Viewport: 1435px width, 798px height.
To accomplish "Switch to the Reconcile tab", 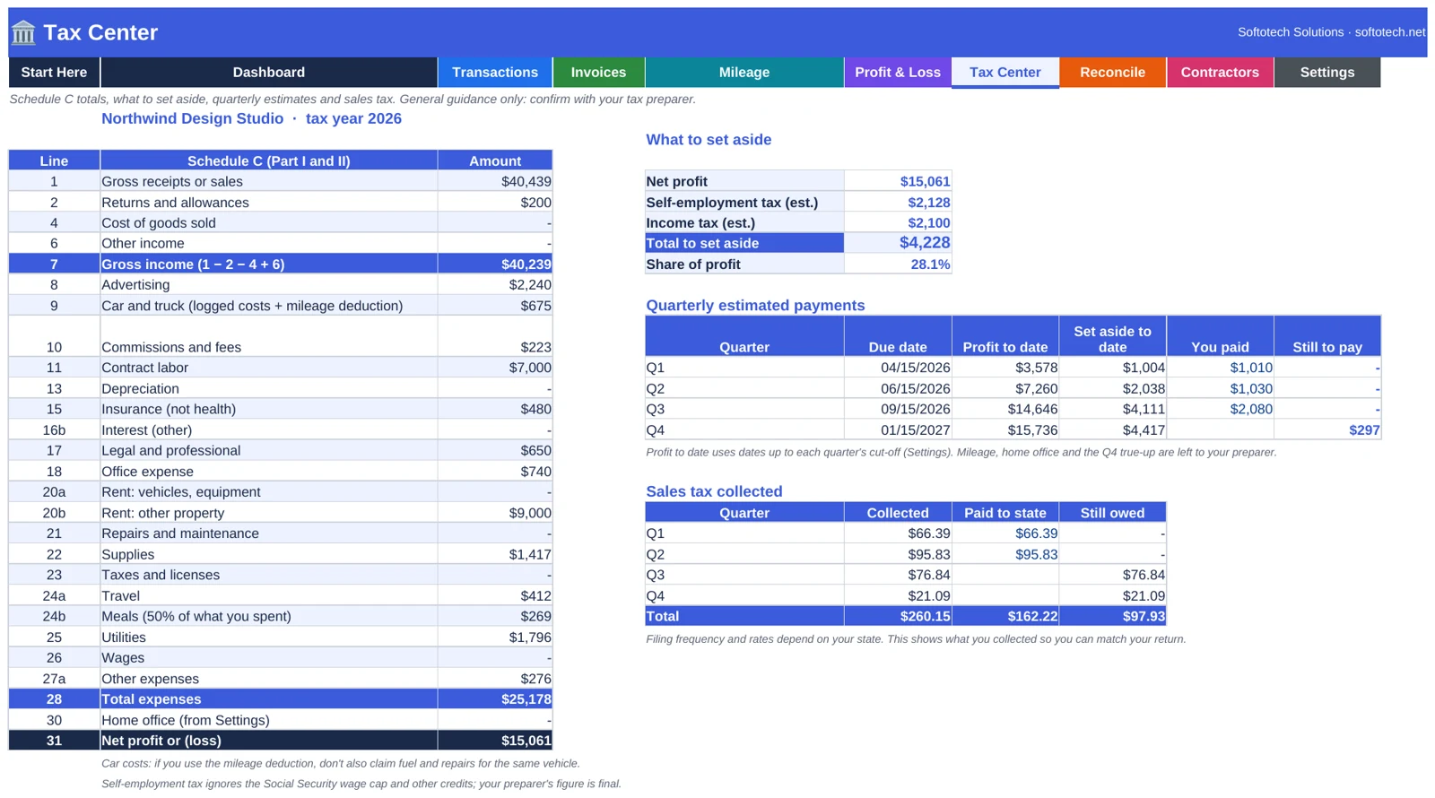I will [x=1112, y=73].
